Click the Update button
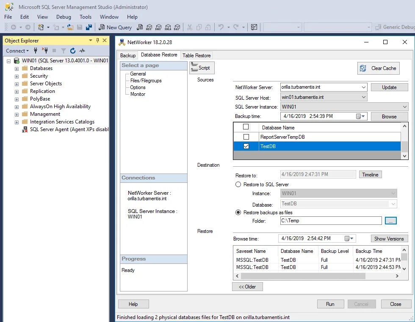415x322 pixels. [x=389, y=87]
